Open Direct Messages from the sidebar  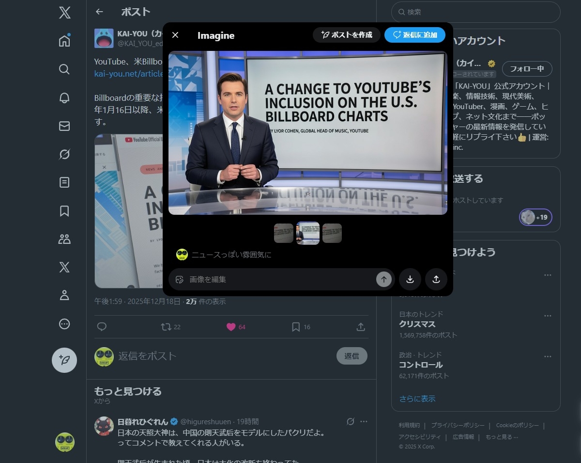(x=64, y=126)
